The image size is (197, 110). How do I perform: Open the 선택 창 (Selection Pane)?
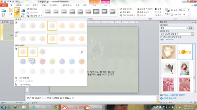tap(142, 15)
